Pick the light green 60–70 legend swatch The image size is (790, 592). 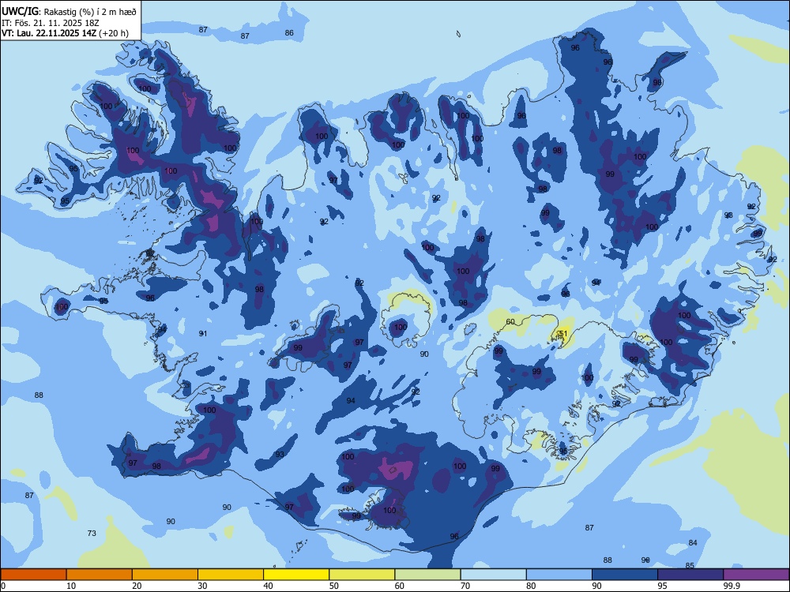pos(427,575)
